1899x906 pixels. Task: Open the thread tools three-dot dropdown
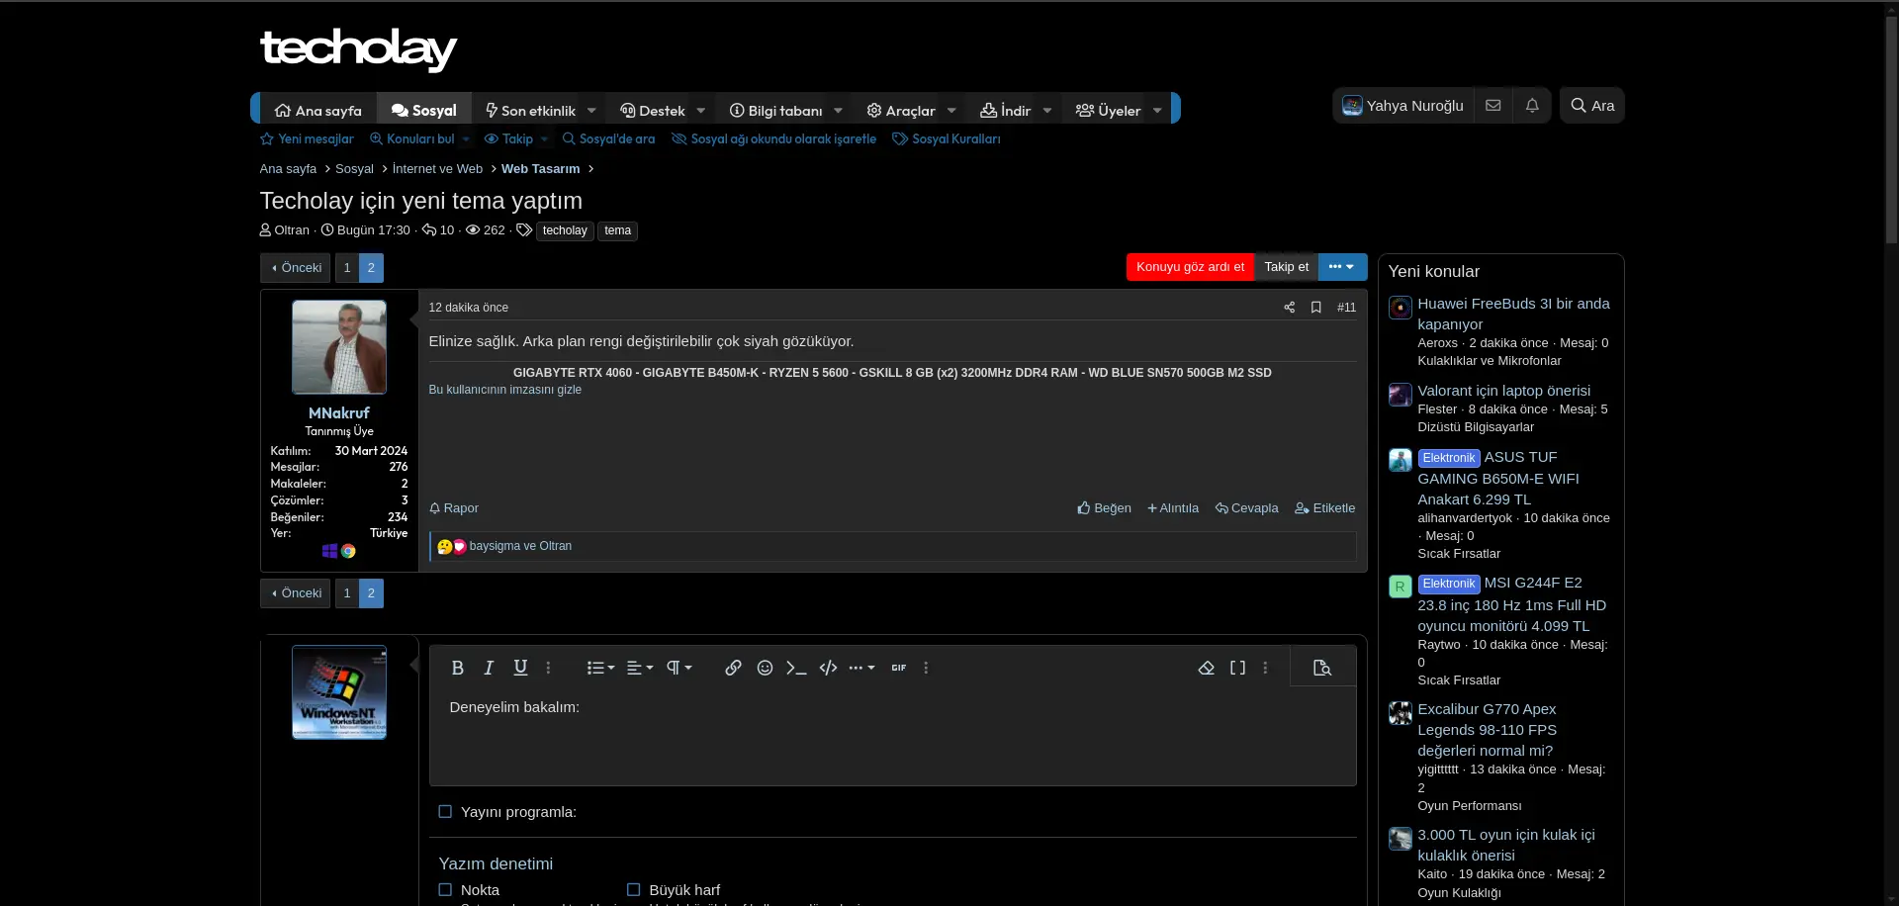coord(1342,267)
